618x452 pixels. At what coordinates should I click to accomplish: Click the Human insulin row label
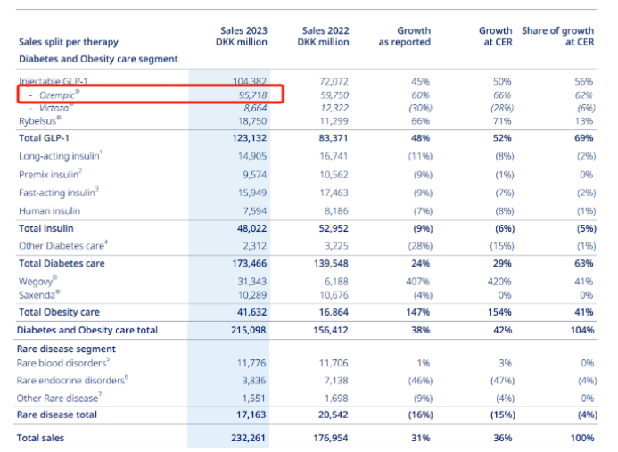pos(49,210)
